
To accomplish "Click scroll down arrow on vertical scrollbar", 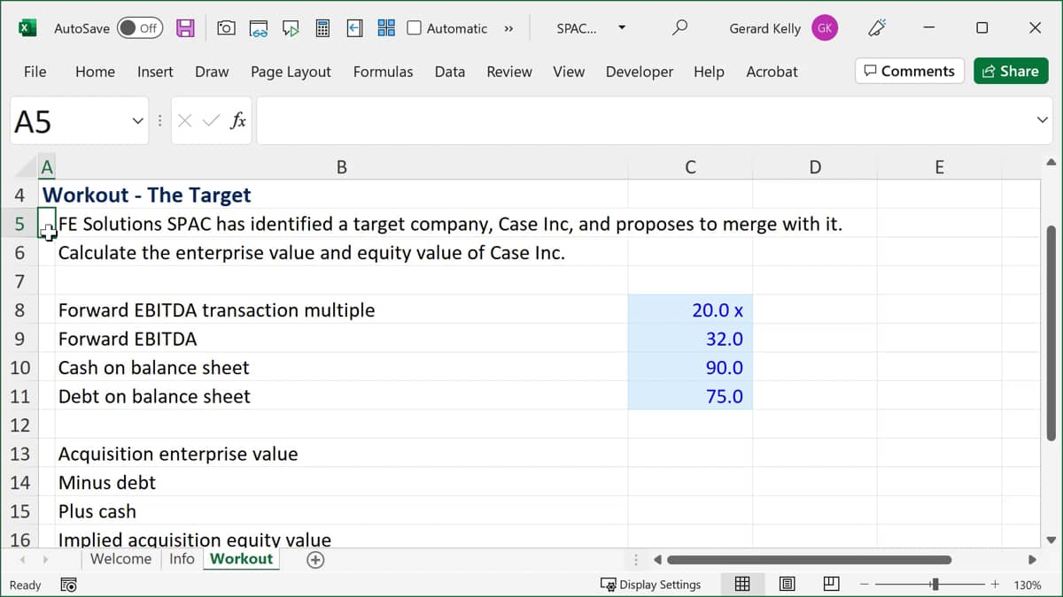I will pyautogui.click(x=1051, y=540).
